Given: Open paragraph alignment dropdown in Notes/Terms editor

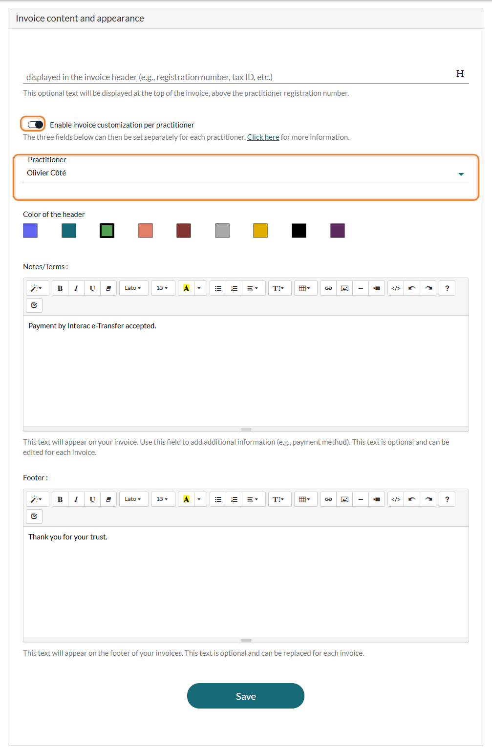Looking at the screenshot, I should (x=254, y=288).
